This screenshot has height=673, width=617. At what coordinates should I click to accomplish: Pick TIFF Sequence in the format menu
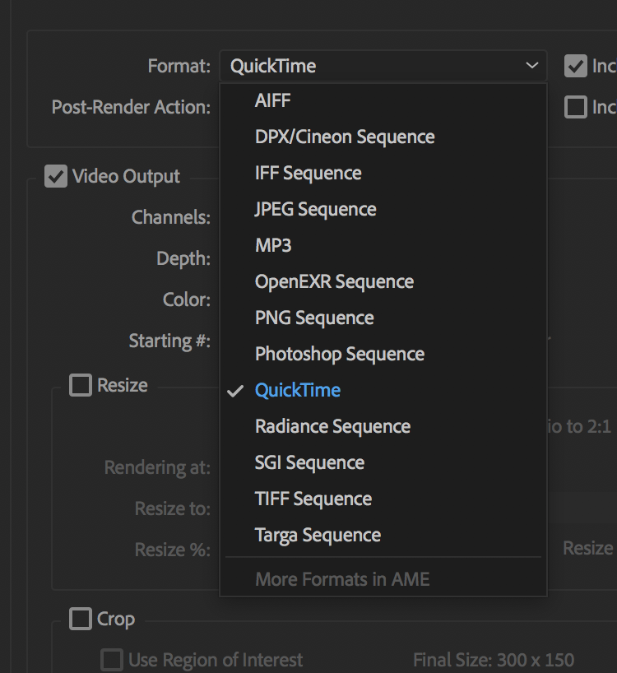click(x=383, y=499)
